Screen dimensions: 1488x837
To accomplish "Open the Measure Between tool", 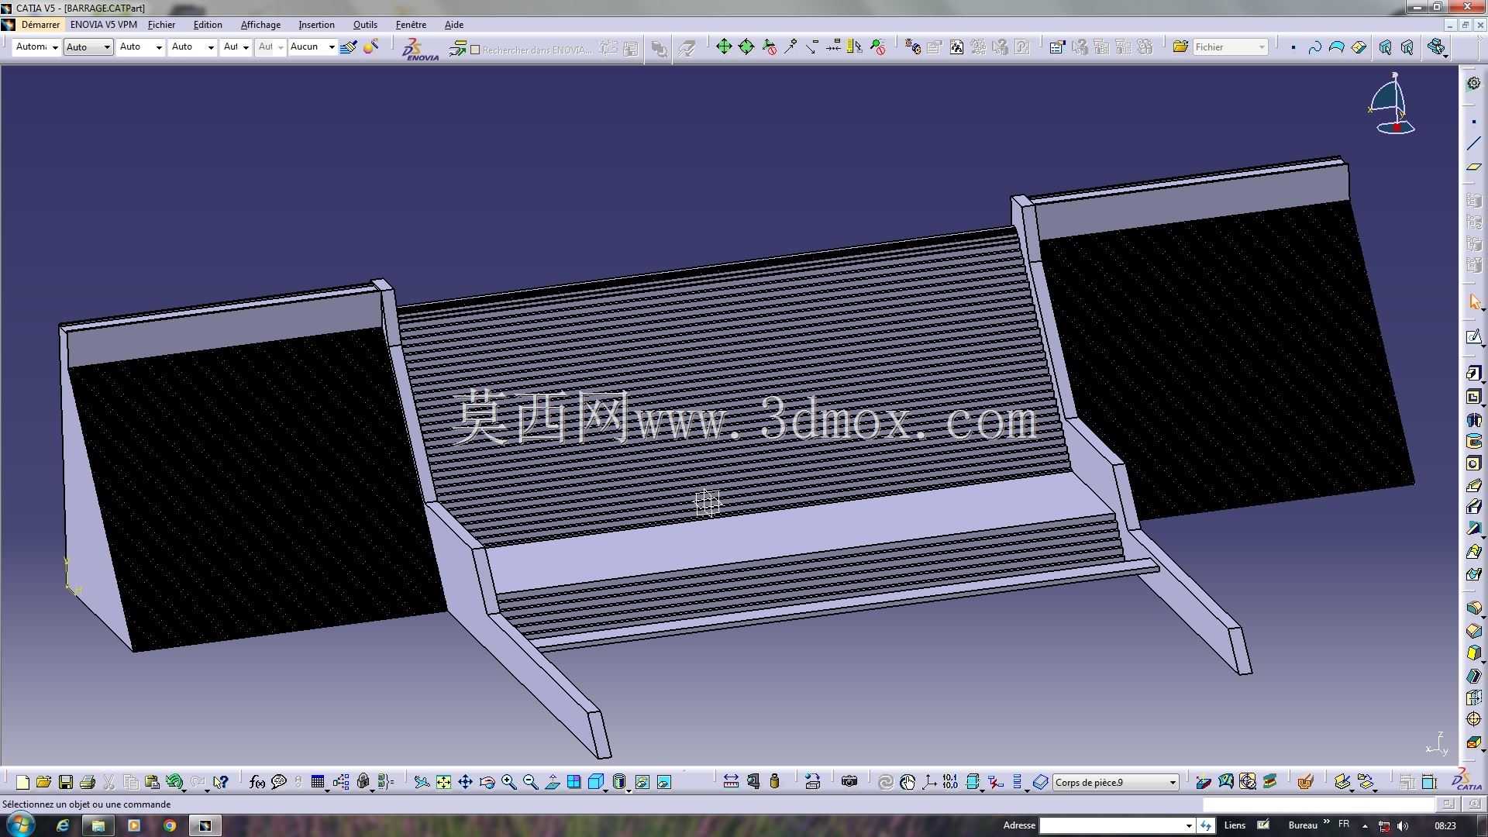I will (x=731, y=782).
